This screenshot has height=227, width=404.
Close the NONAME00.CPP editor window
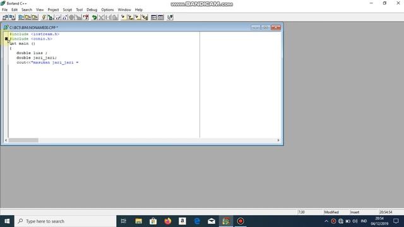click(276, 28)
